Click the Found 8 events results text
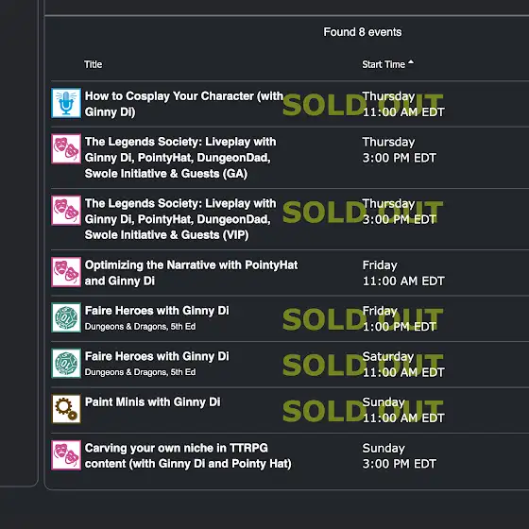 tap(363, 32)
